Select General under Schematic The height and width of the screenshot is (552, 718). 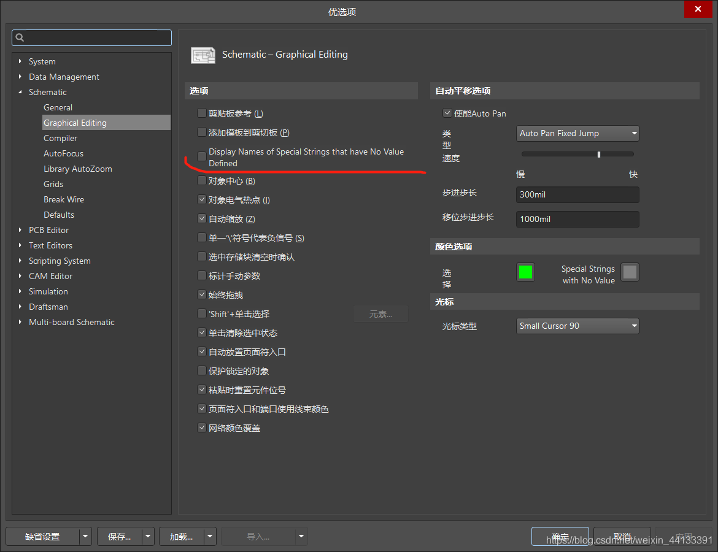pyautogui.click(x=58, y=107)
